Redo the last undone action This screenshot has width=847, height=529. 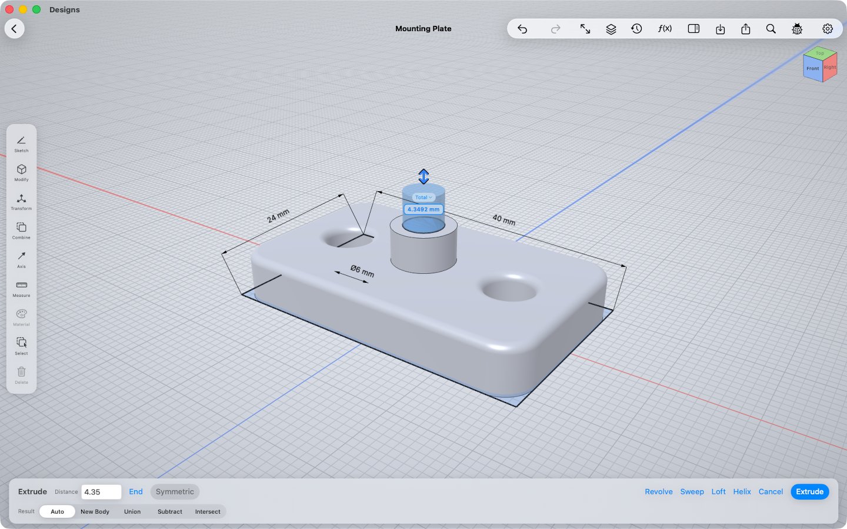click(x=555, y=29)
